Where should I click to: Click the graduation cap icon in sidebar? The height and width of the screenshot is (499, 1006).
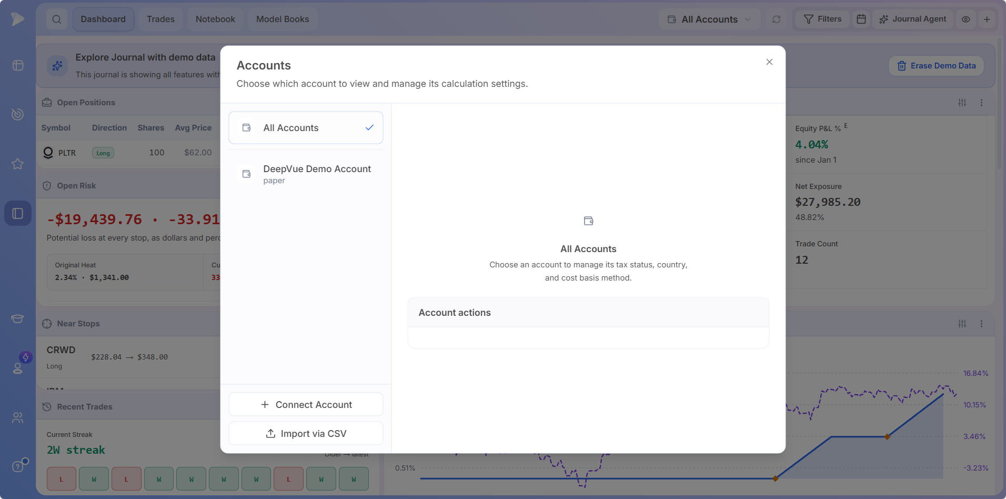click(18, 318)
